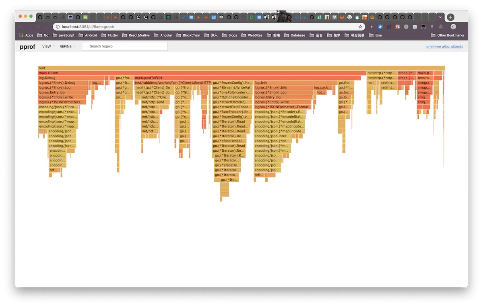This screenshot has width=483, height=307.
Task: Select the go.(*OptionalEncoder) flame frame
Action: pos(231,97)
